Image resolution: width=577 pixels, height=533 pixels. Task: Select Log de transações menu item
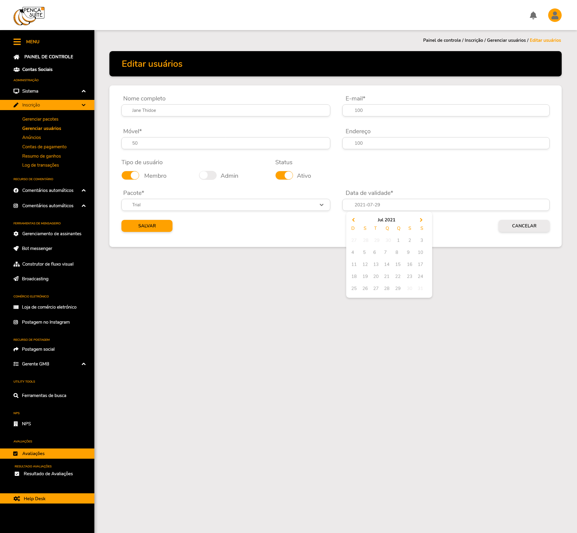[x=41, y=165]
